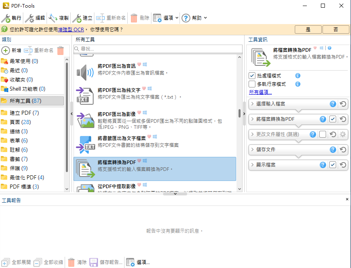This screenshot has width=351, height=268.
Task: Enable the 多執行序模式 checkbox
Action: coord(252,84)
